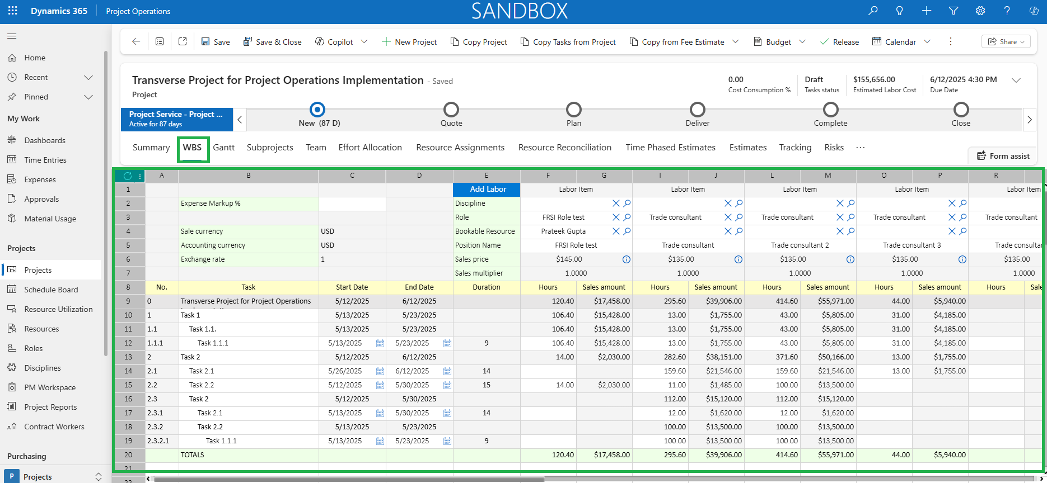Click Save & Close button
1047x483 pixels.
[273, 42]
